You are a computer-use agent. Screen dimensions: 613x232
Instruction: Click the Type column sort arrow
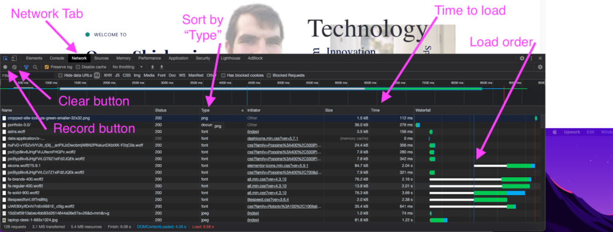[242, 110]
